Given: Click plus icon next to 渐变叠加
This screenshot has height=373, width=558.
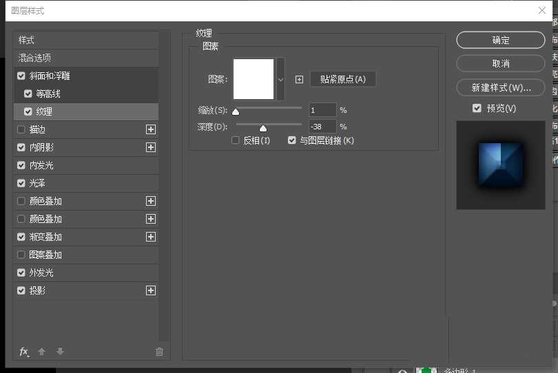Looking at the screenshot, I should pos(151,237).
